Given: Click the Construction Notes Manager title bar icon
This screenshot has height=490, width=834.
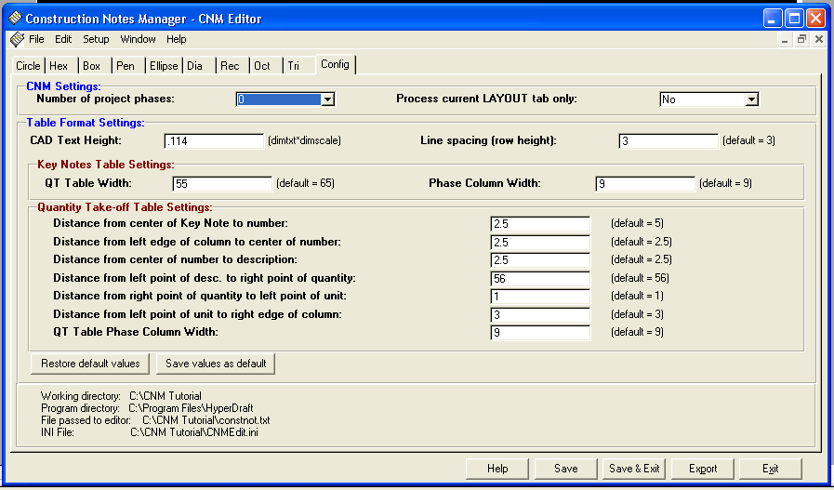Looking at the screenshot, I should [14, 19].
